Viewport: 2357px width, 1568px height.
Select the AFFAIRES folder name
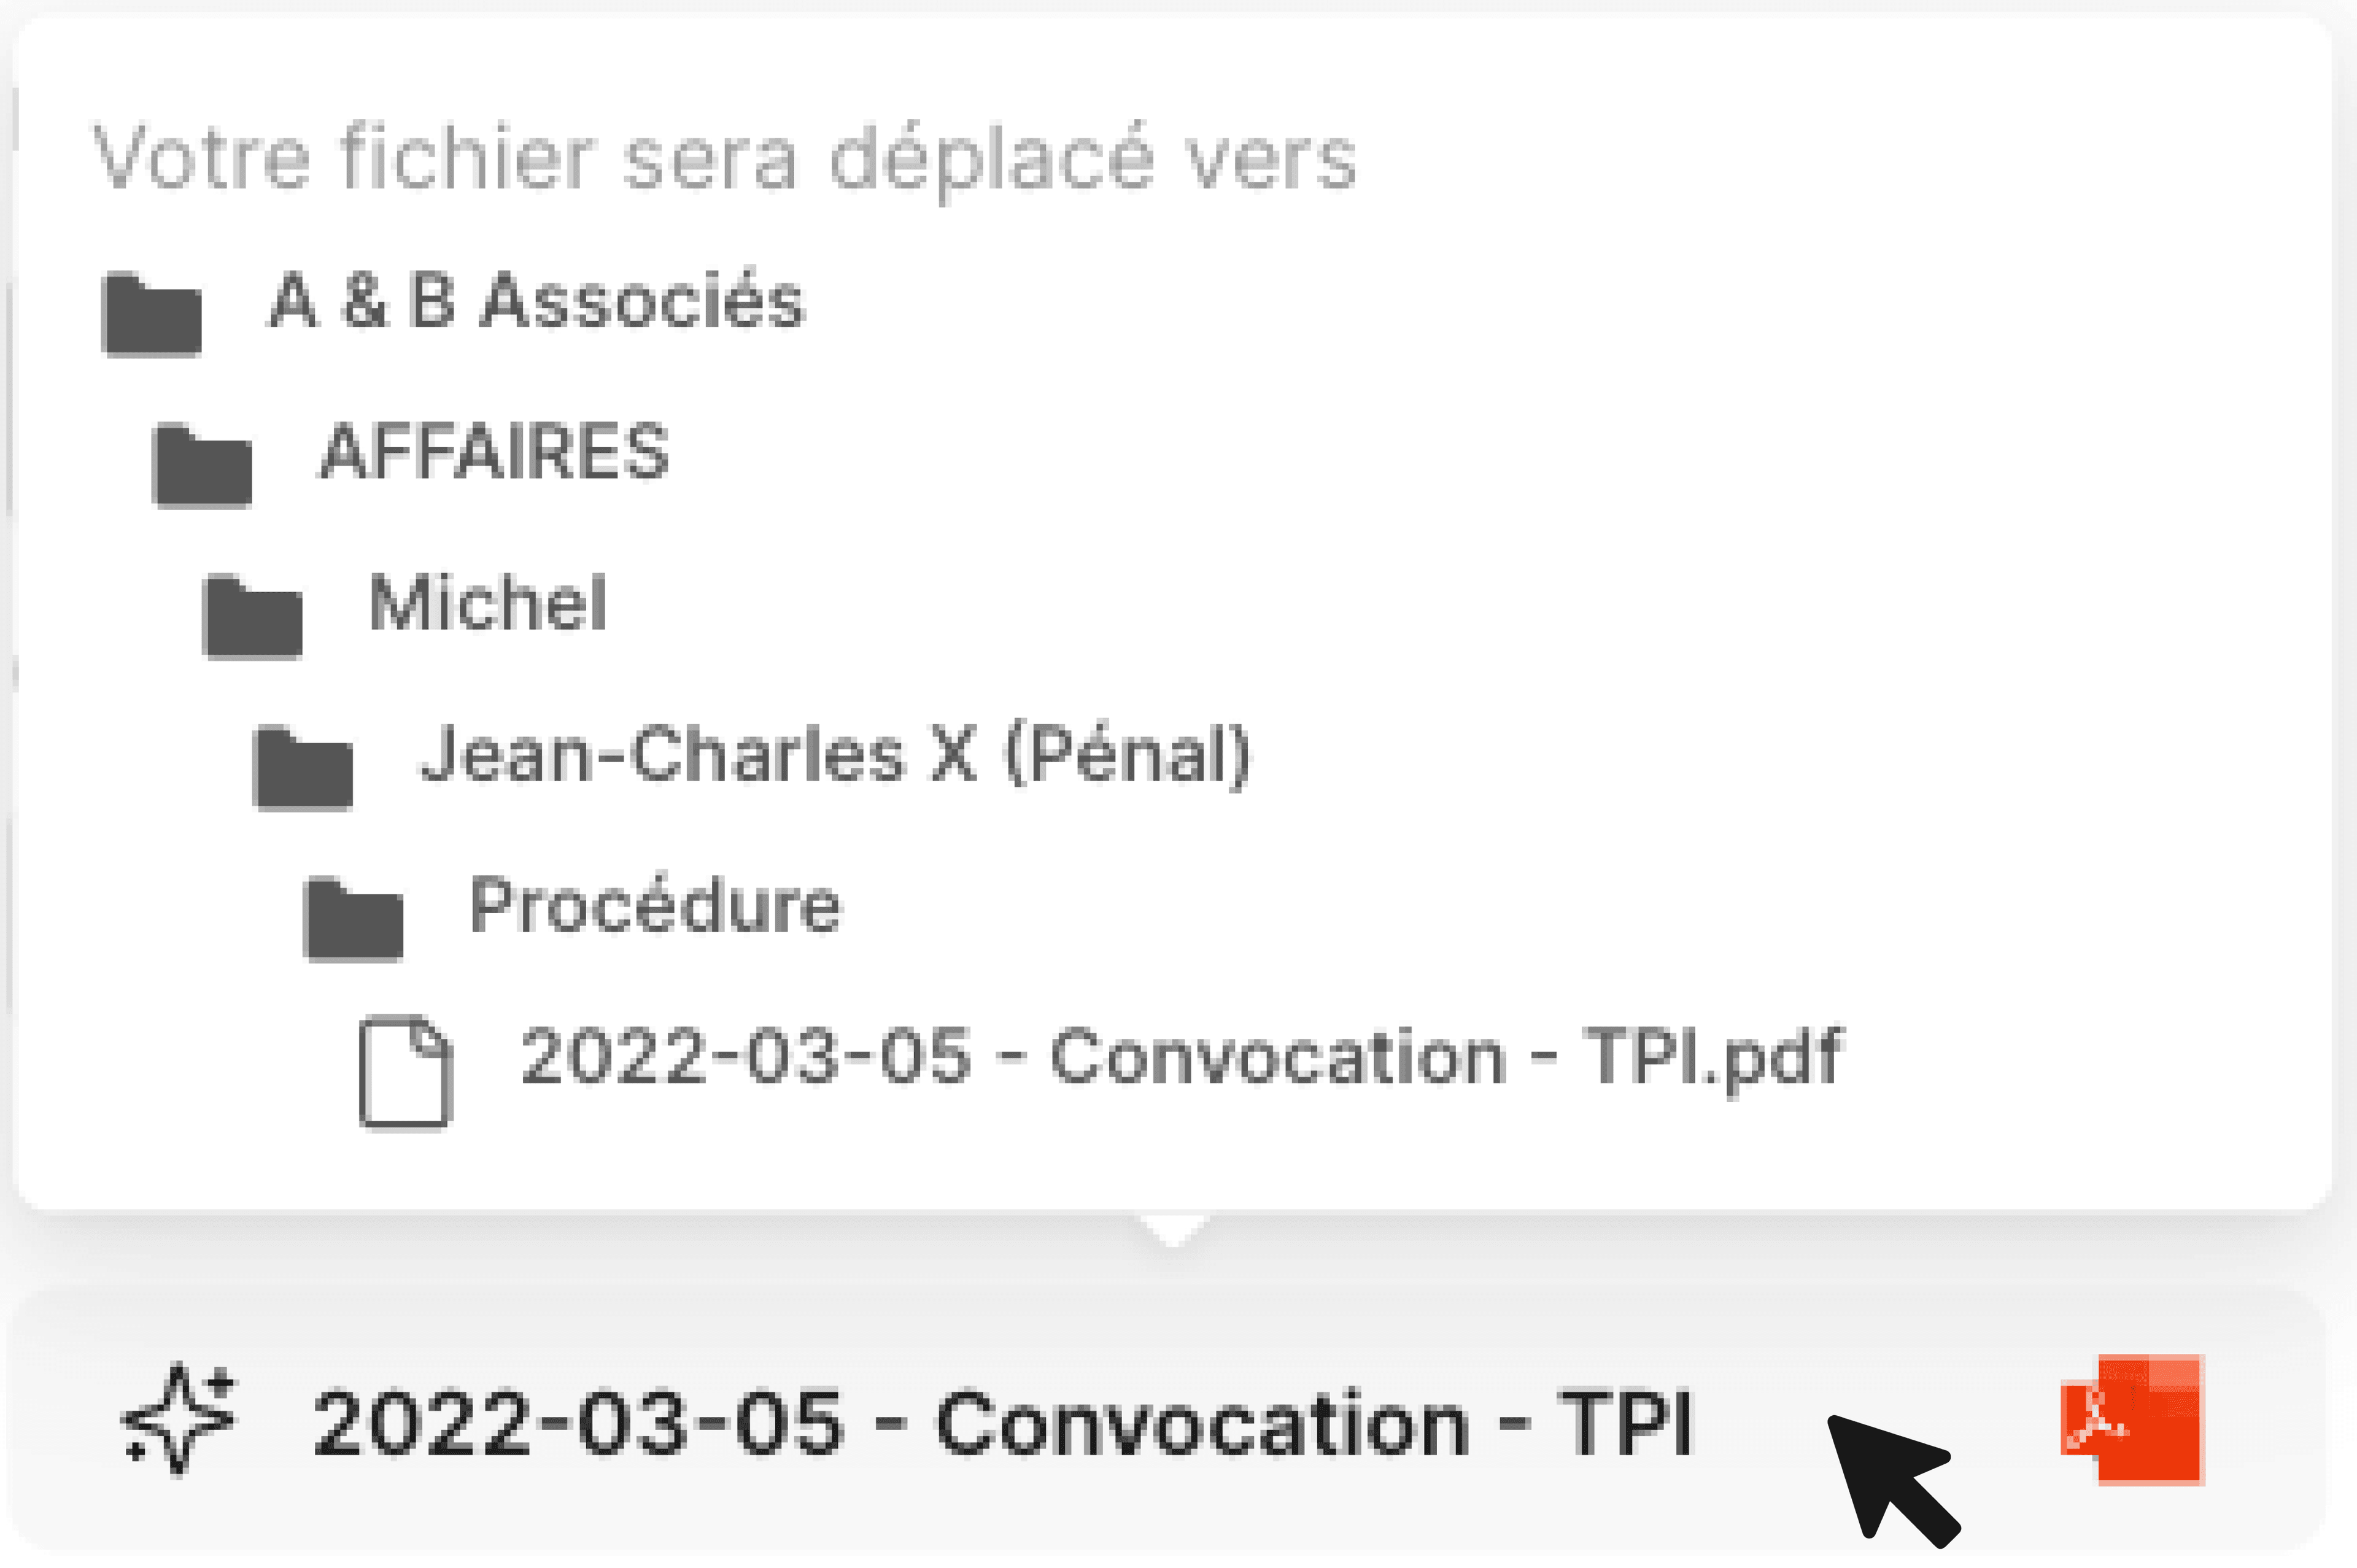click(494, 452)
